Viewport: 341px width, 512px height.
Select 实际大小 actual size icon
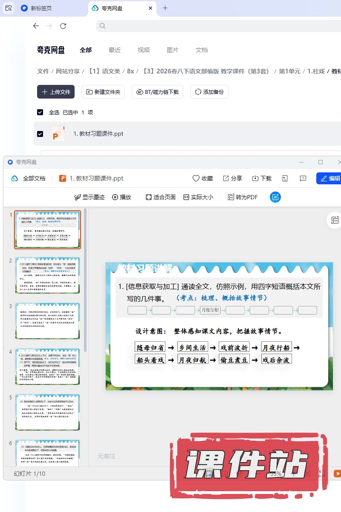pyautogui.click(x=186, y=197)
